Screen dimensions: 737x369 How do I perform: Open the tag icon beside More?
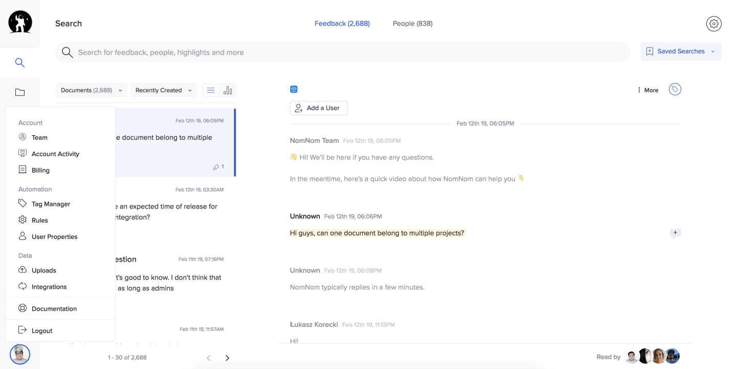675,89
